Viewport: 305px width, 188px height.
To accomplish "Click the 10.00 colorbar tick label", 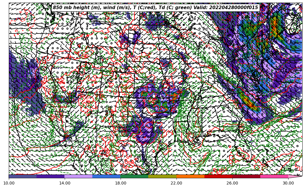I will [9, 183].
